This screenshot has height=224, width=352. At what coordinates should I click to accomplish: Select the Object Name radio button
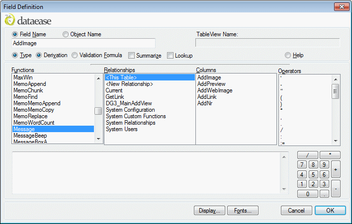point(66,34)
